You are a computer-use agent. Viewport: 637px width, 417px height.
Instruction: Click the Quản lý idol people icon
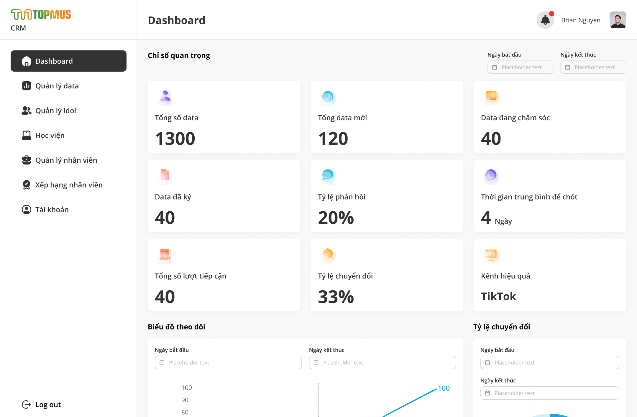pos(27,111)
